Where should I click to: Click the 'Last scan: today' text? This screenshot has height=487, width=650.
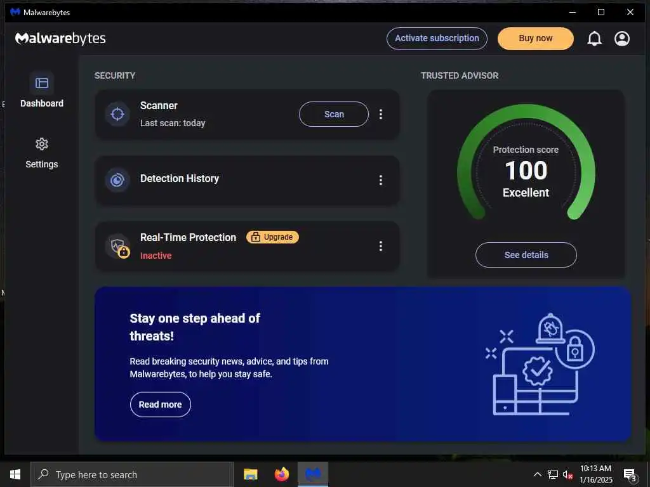173,123
